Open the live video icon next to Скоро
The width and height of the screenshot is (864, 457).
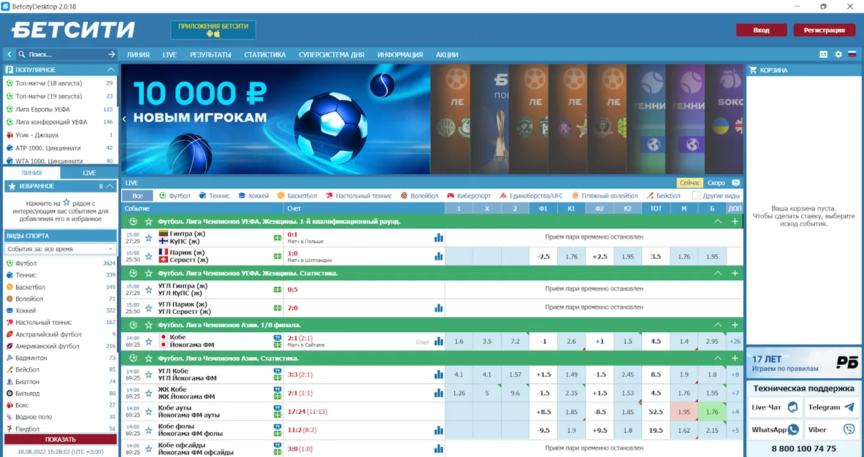pos(736,183)
